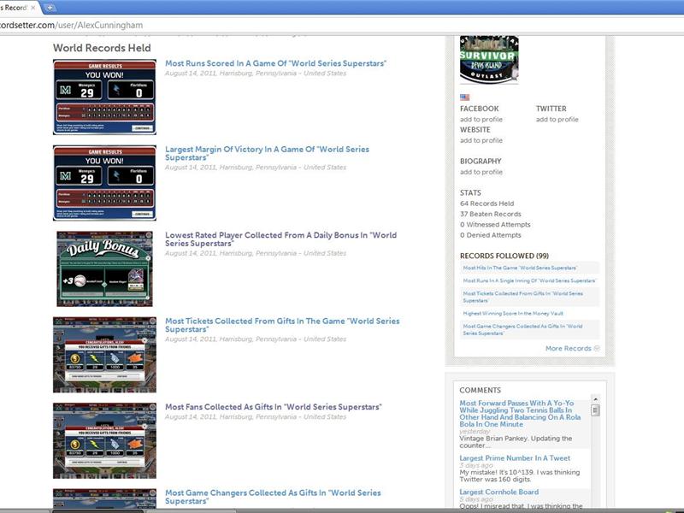Screen dimensions: 684x513
Task: Click the 'World Records Held' heading
Action: [102, 48]
